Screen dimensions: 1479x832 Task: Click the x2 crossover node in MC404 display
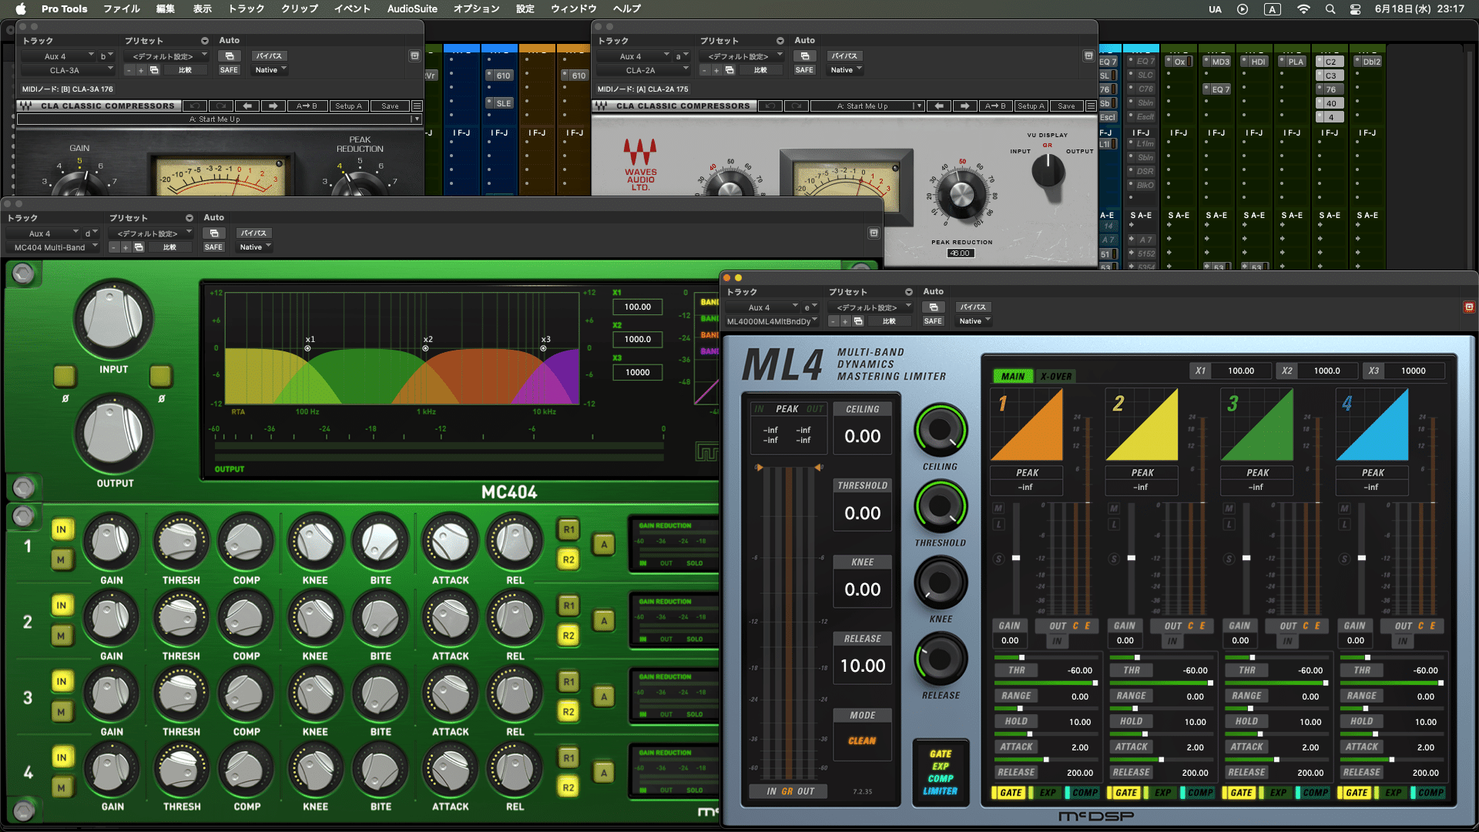tap(425, 348)
